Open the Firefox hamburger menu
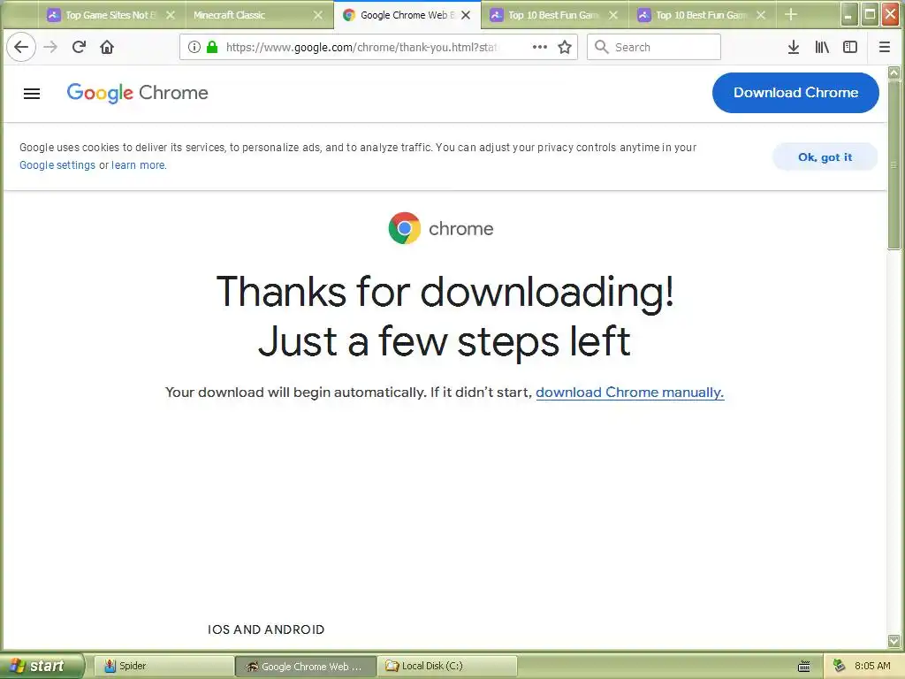The height and width of the screenshot is (679, 905). click(x=884, y=47)
